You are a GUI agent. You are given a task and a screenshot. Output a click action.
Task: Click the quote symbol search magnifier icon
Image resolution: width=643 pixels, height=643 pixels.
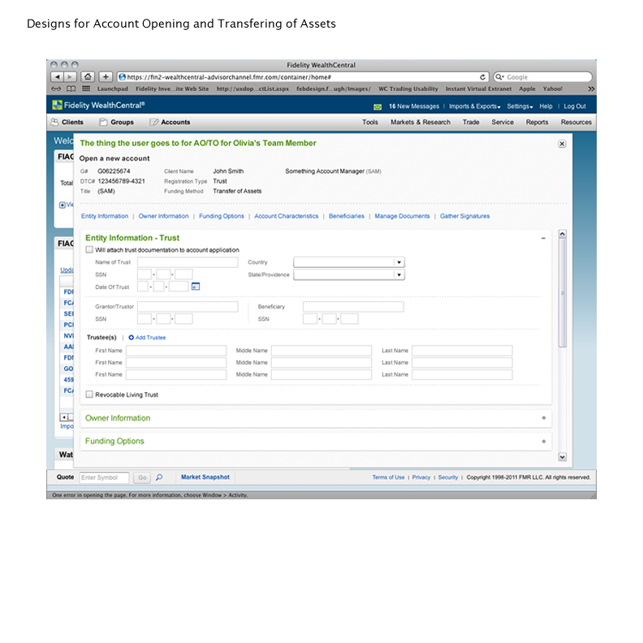[x=159, y=477]
